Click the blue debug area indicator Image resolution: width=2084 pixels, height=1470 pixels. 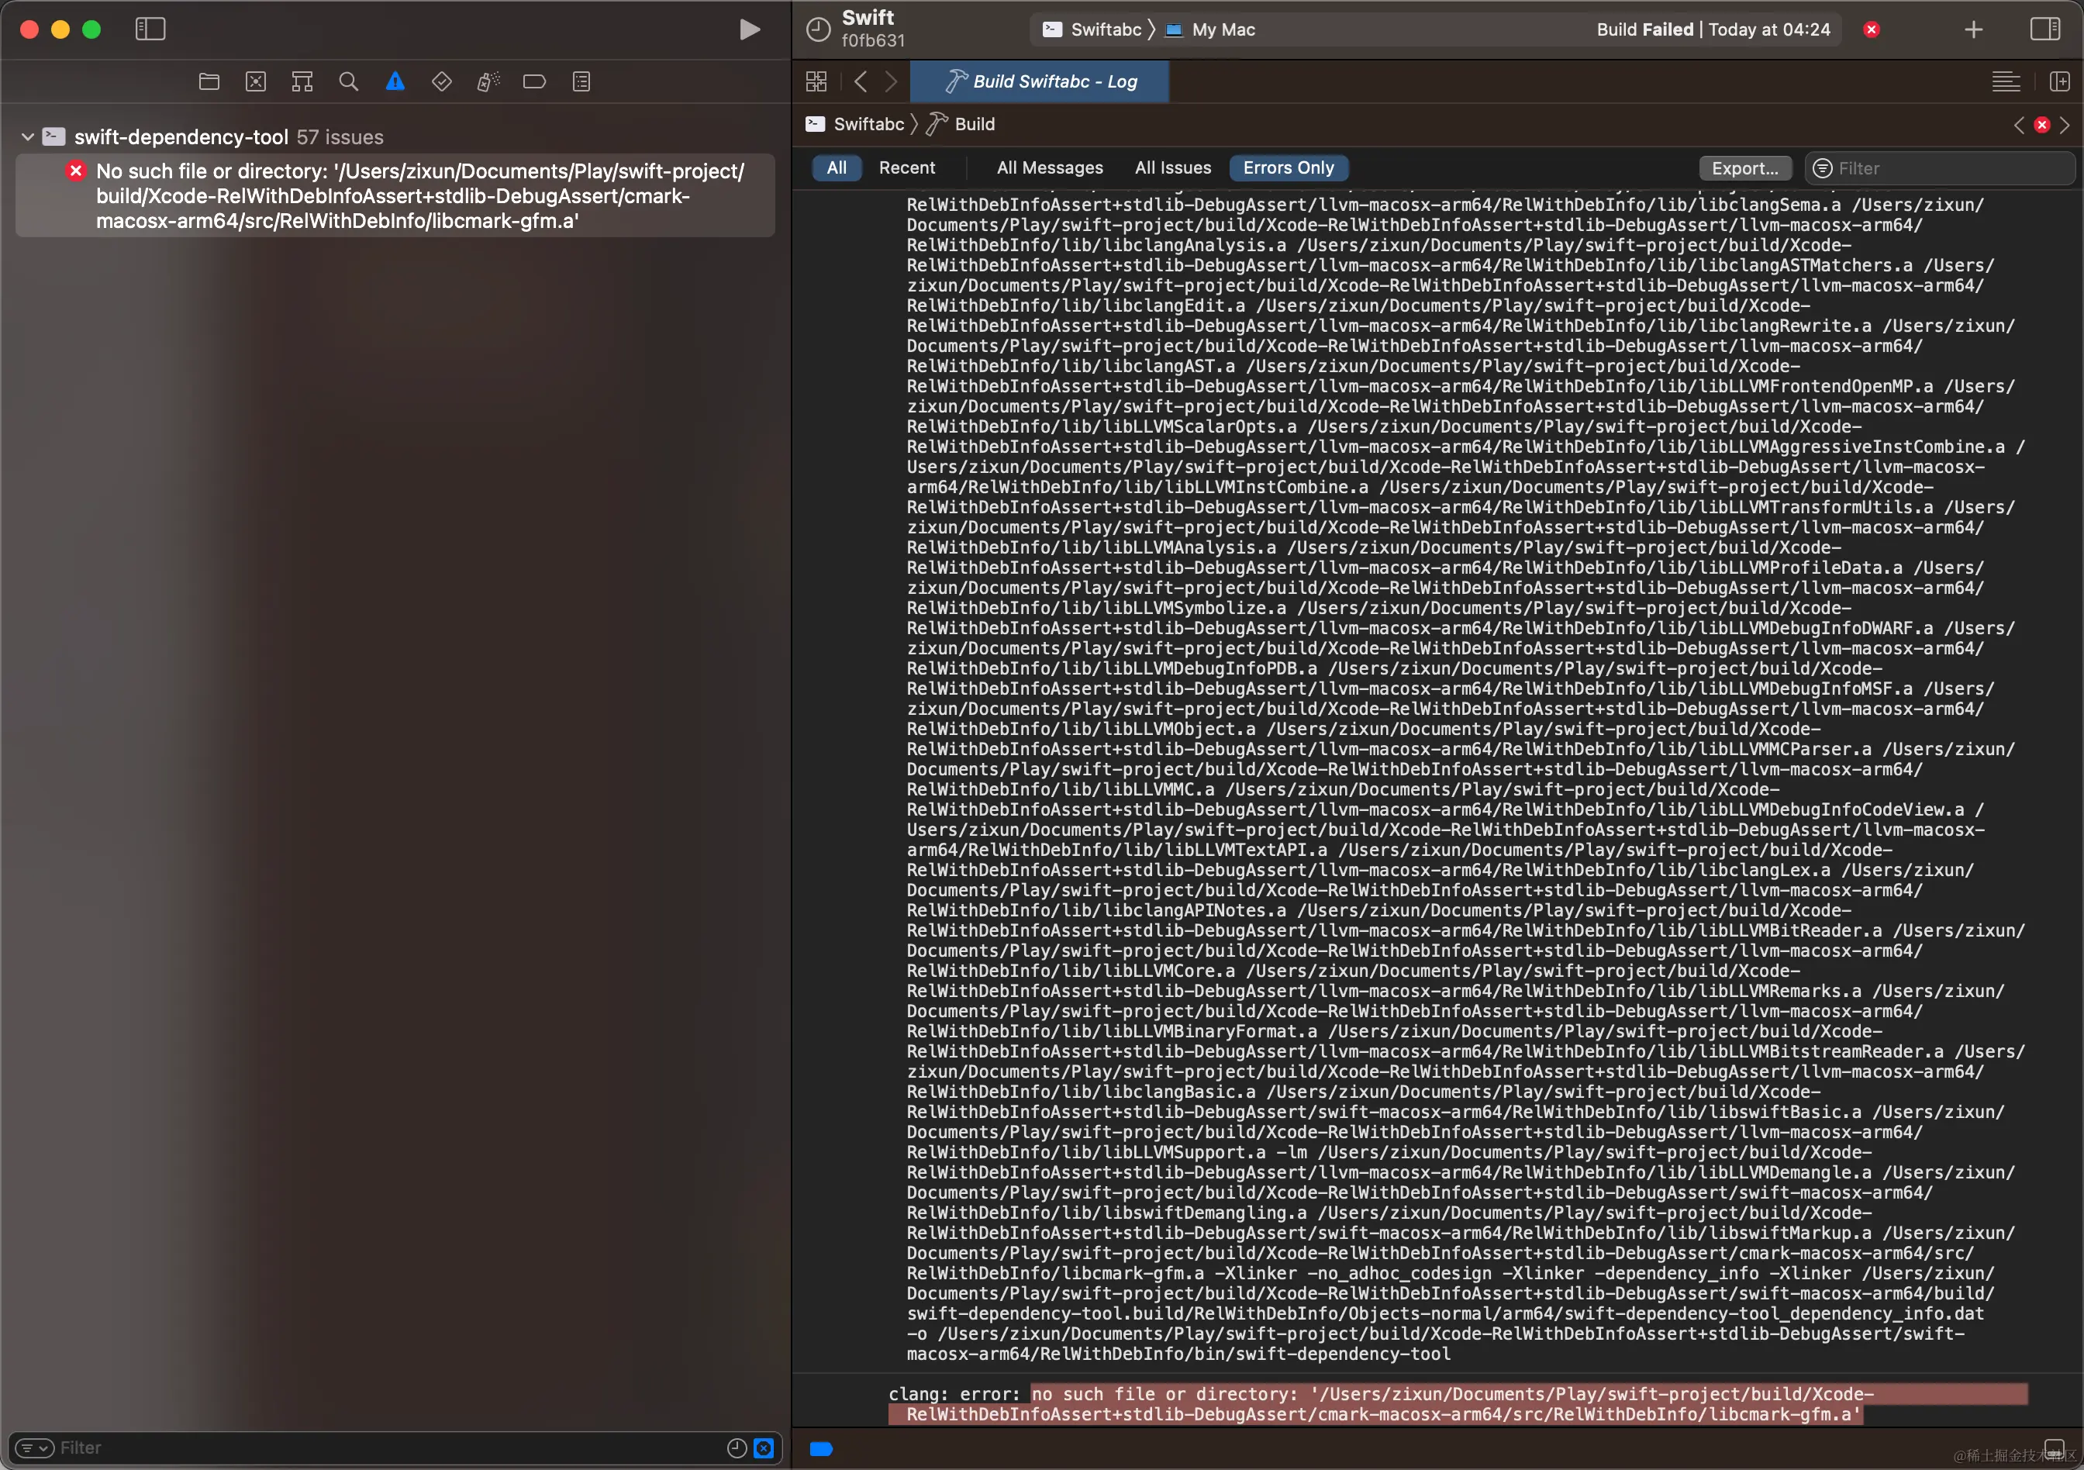[x=820, y=1449]
